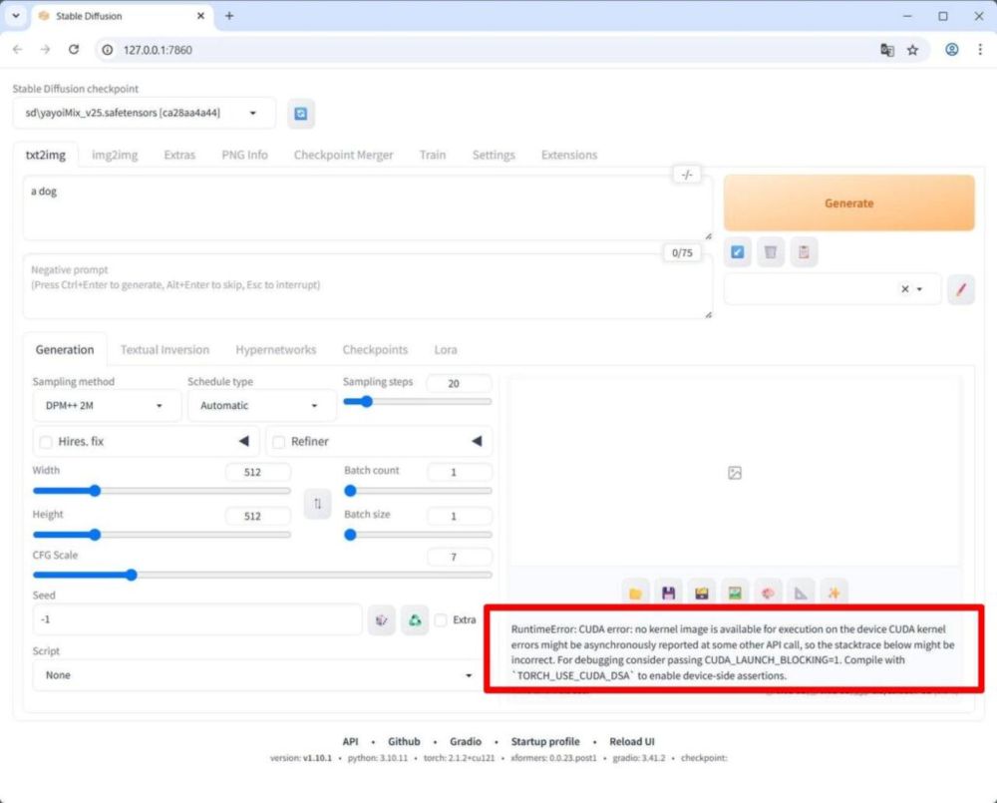
Task: Refresh the checkpoint list icon
Action: [x=301, y=114]
